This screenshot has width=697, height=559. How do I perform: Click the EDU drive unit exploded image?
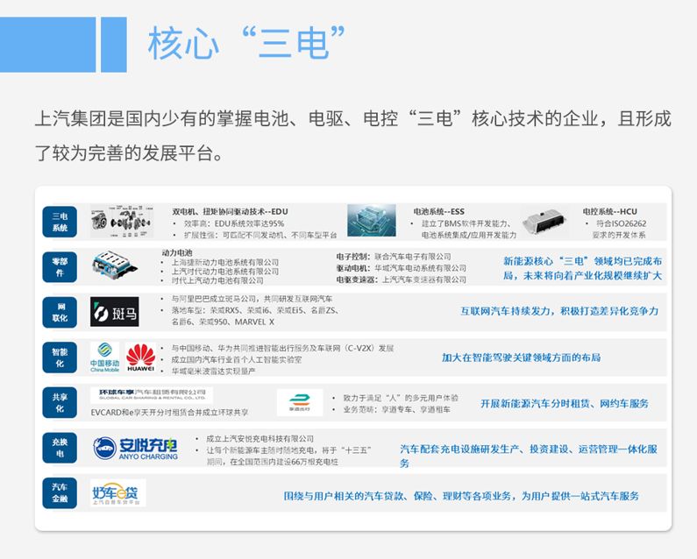122,221
